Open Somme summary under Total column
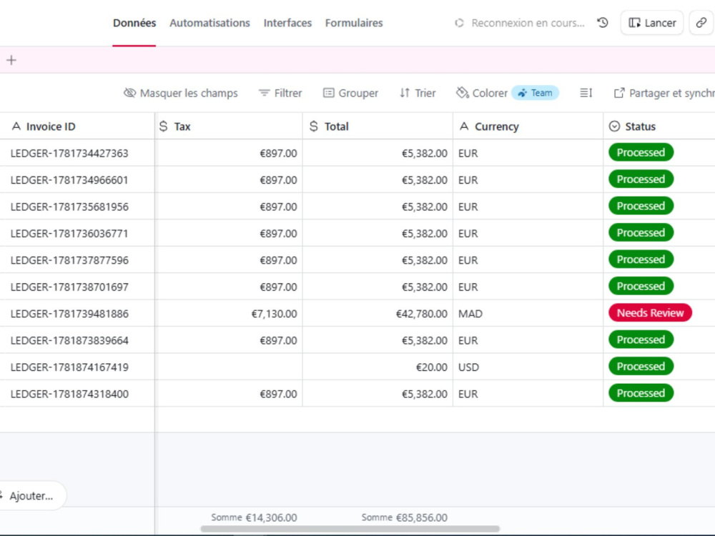Image resolution: width=715 pixels, height=536 pixels. (405, 517)
